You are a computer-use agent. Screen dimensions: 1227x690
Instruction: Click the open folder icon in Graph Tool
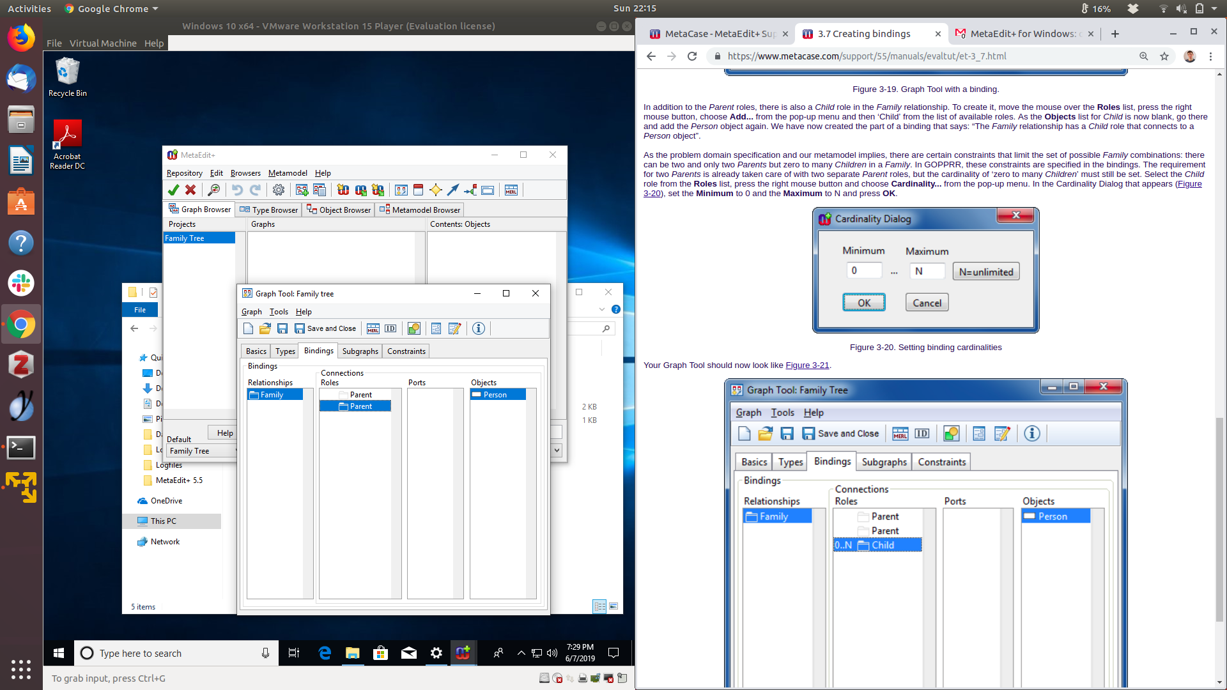265,328
